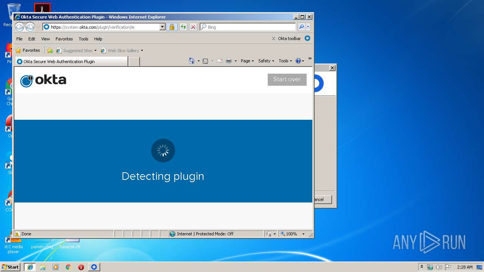484x272 pixels.
Task: Open the Favorites star button
Action: point(28,50)
